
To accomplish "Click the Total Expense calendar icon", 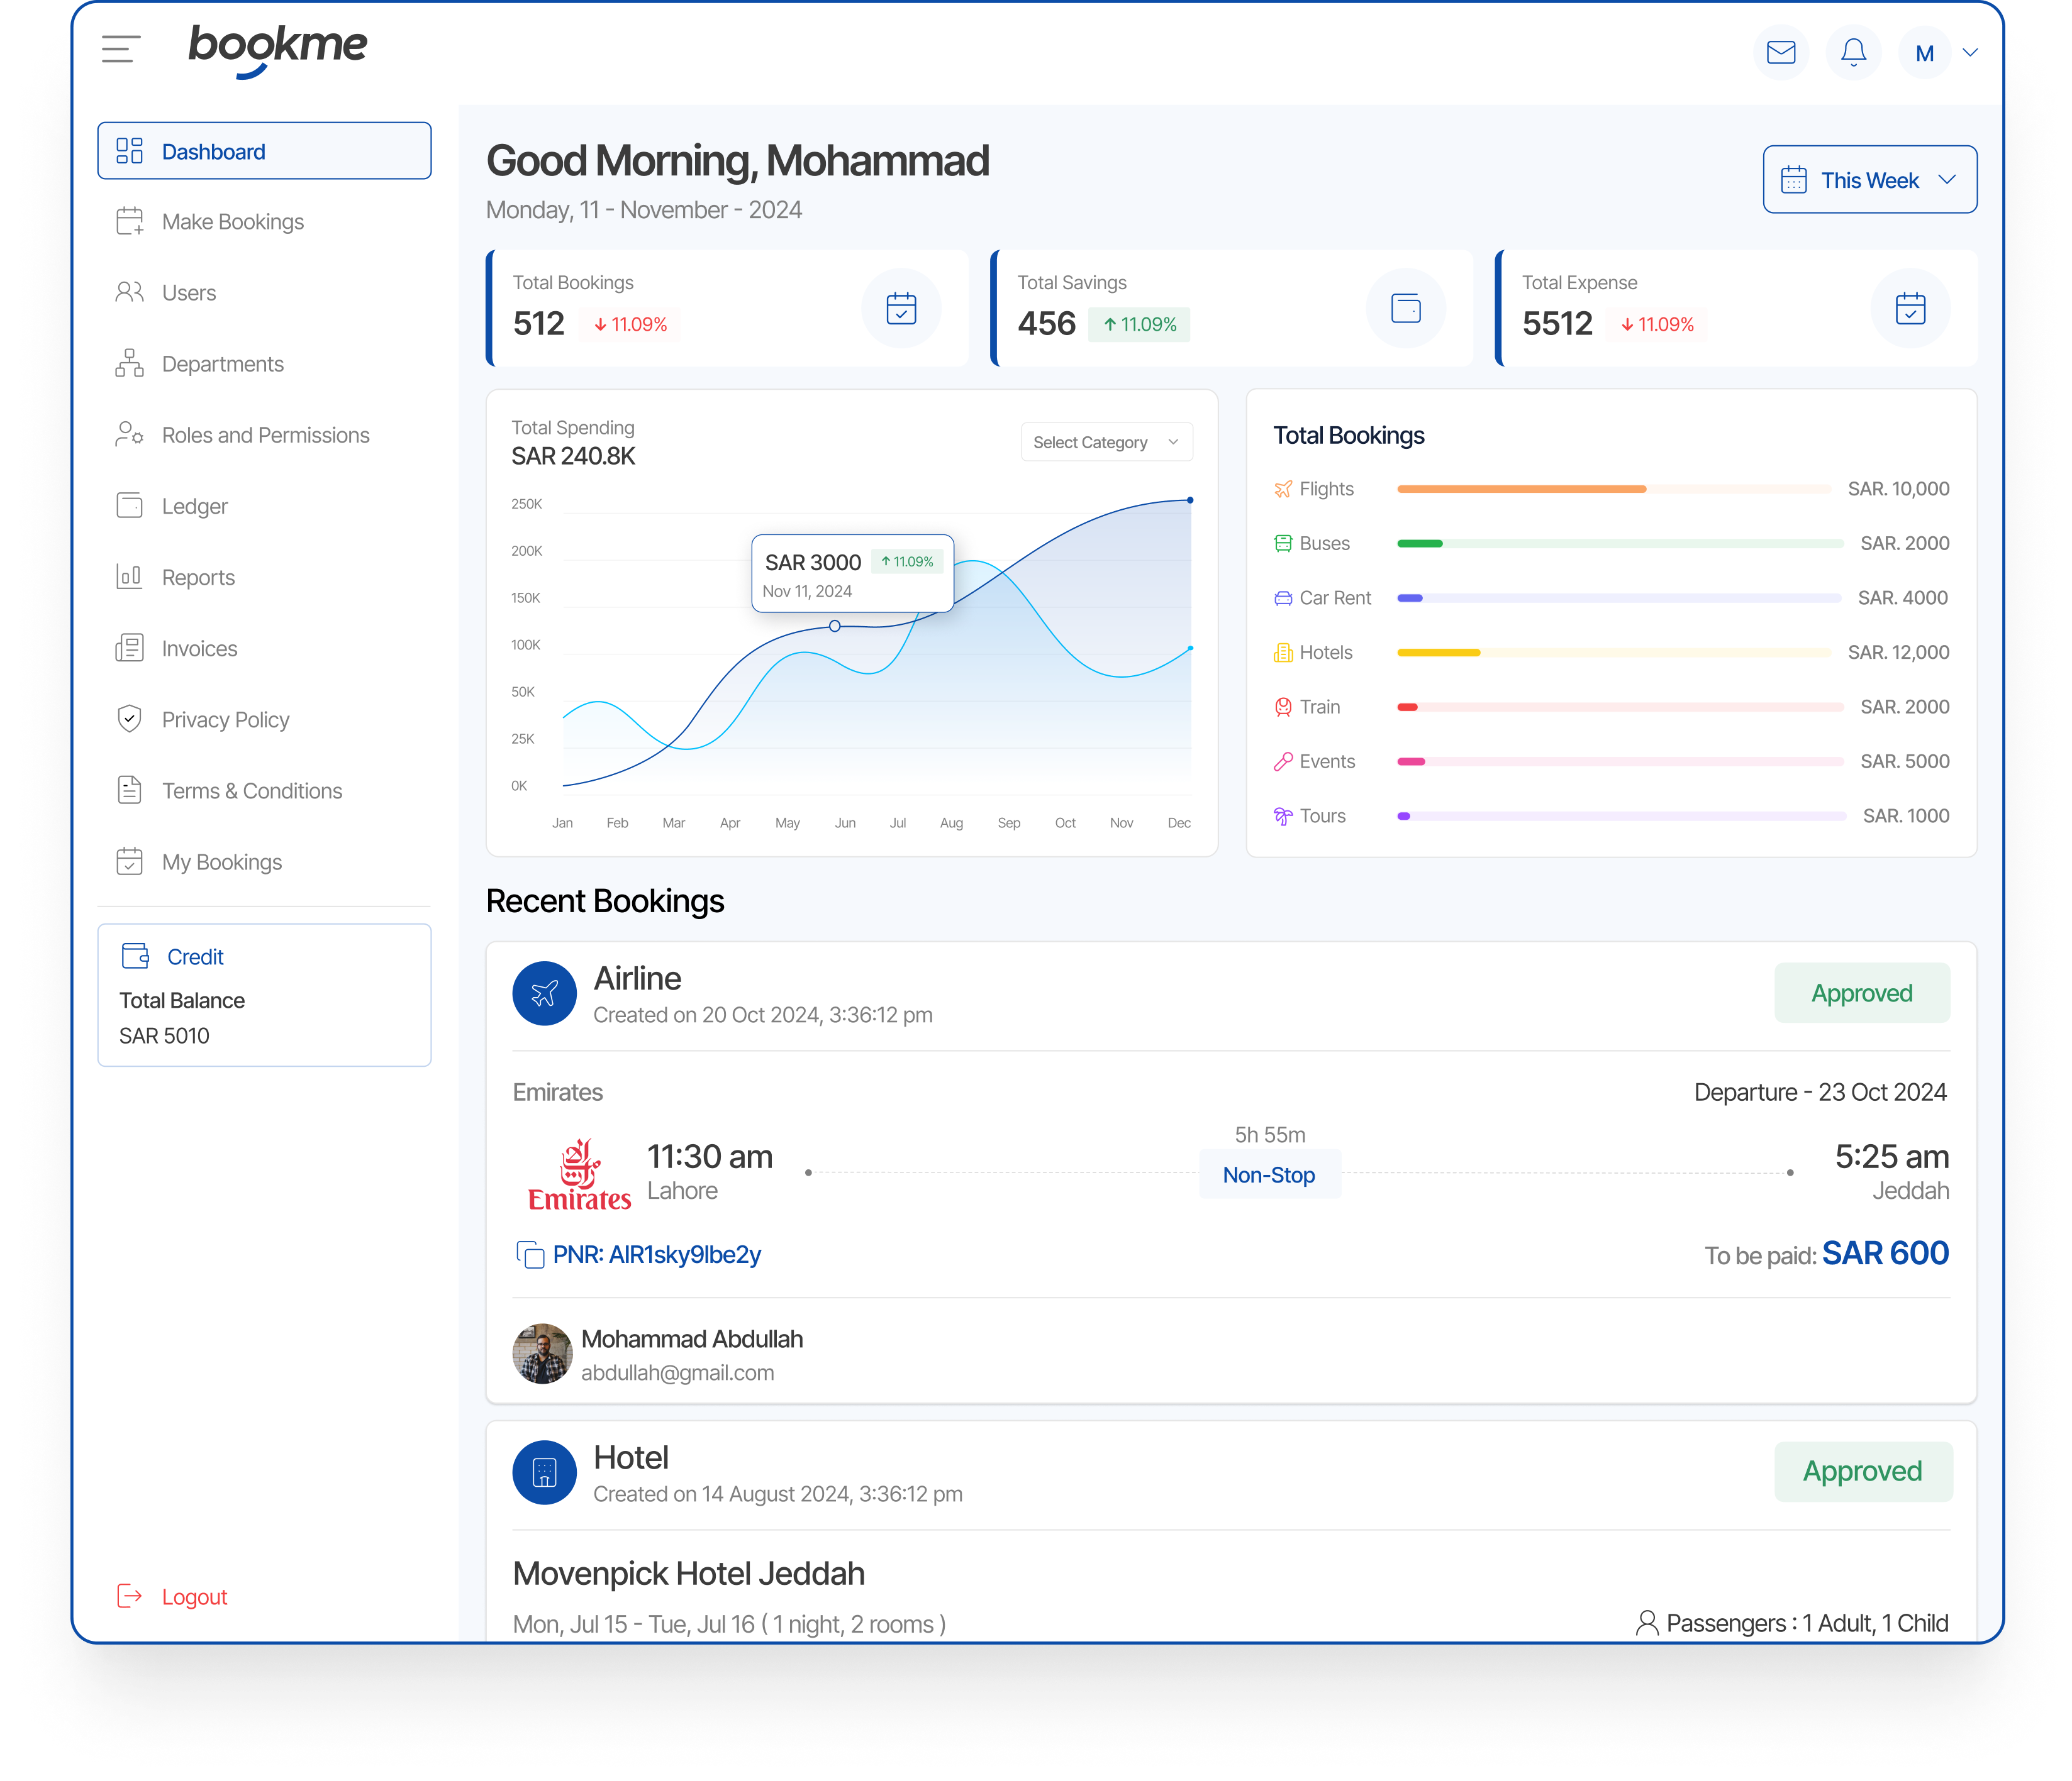I will [1910, 309].
